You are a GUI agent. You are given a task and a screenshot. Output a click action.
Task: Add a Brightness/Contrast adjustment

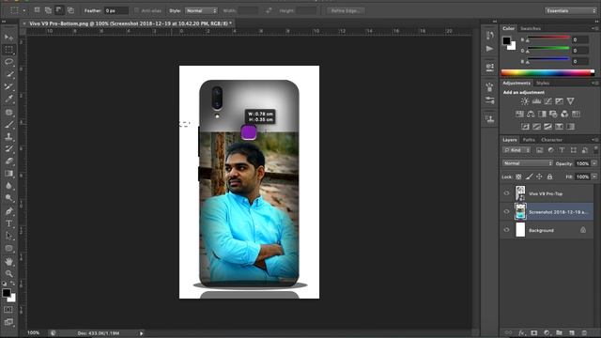tap(525, 101)
